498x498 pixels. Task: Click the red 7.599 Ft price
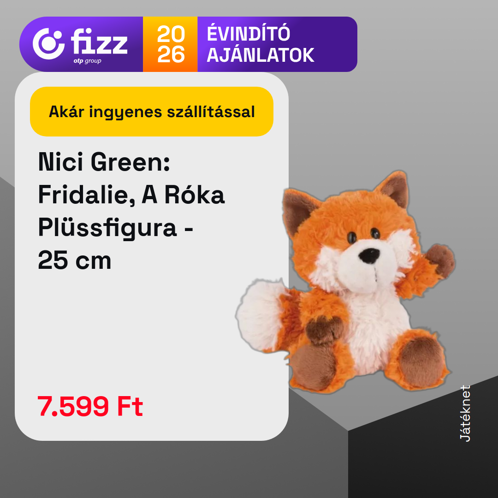pyautogui.click(x=90, y=406)
